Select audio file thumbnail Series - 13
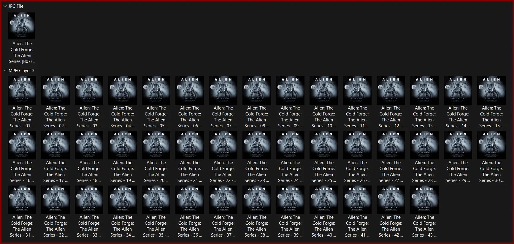The height and width of the screenshot is (244, 514). pyautogui.click(x=424, y=91)
